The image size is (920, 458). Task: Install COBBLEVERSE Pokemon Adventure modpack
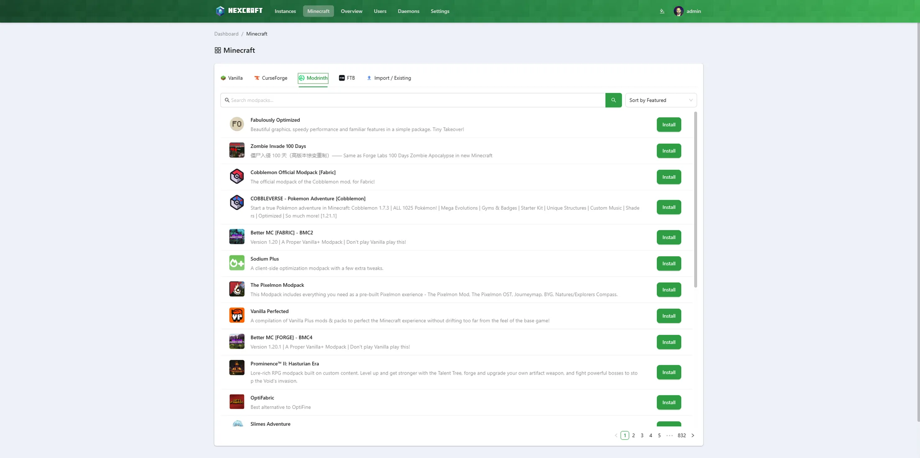(x=669, y=207)
